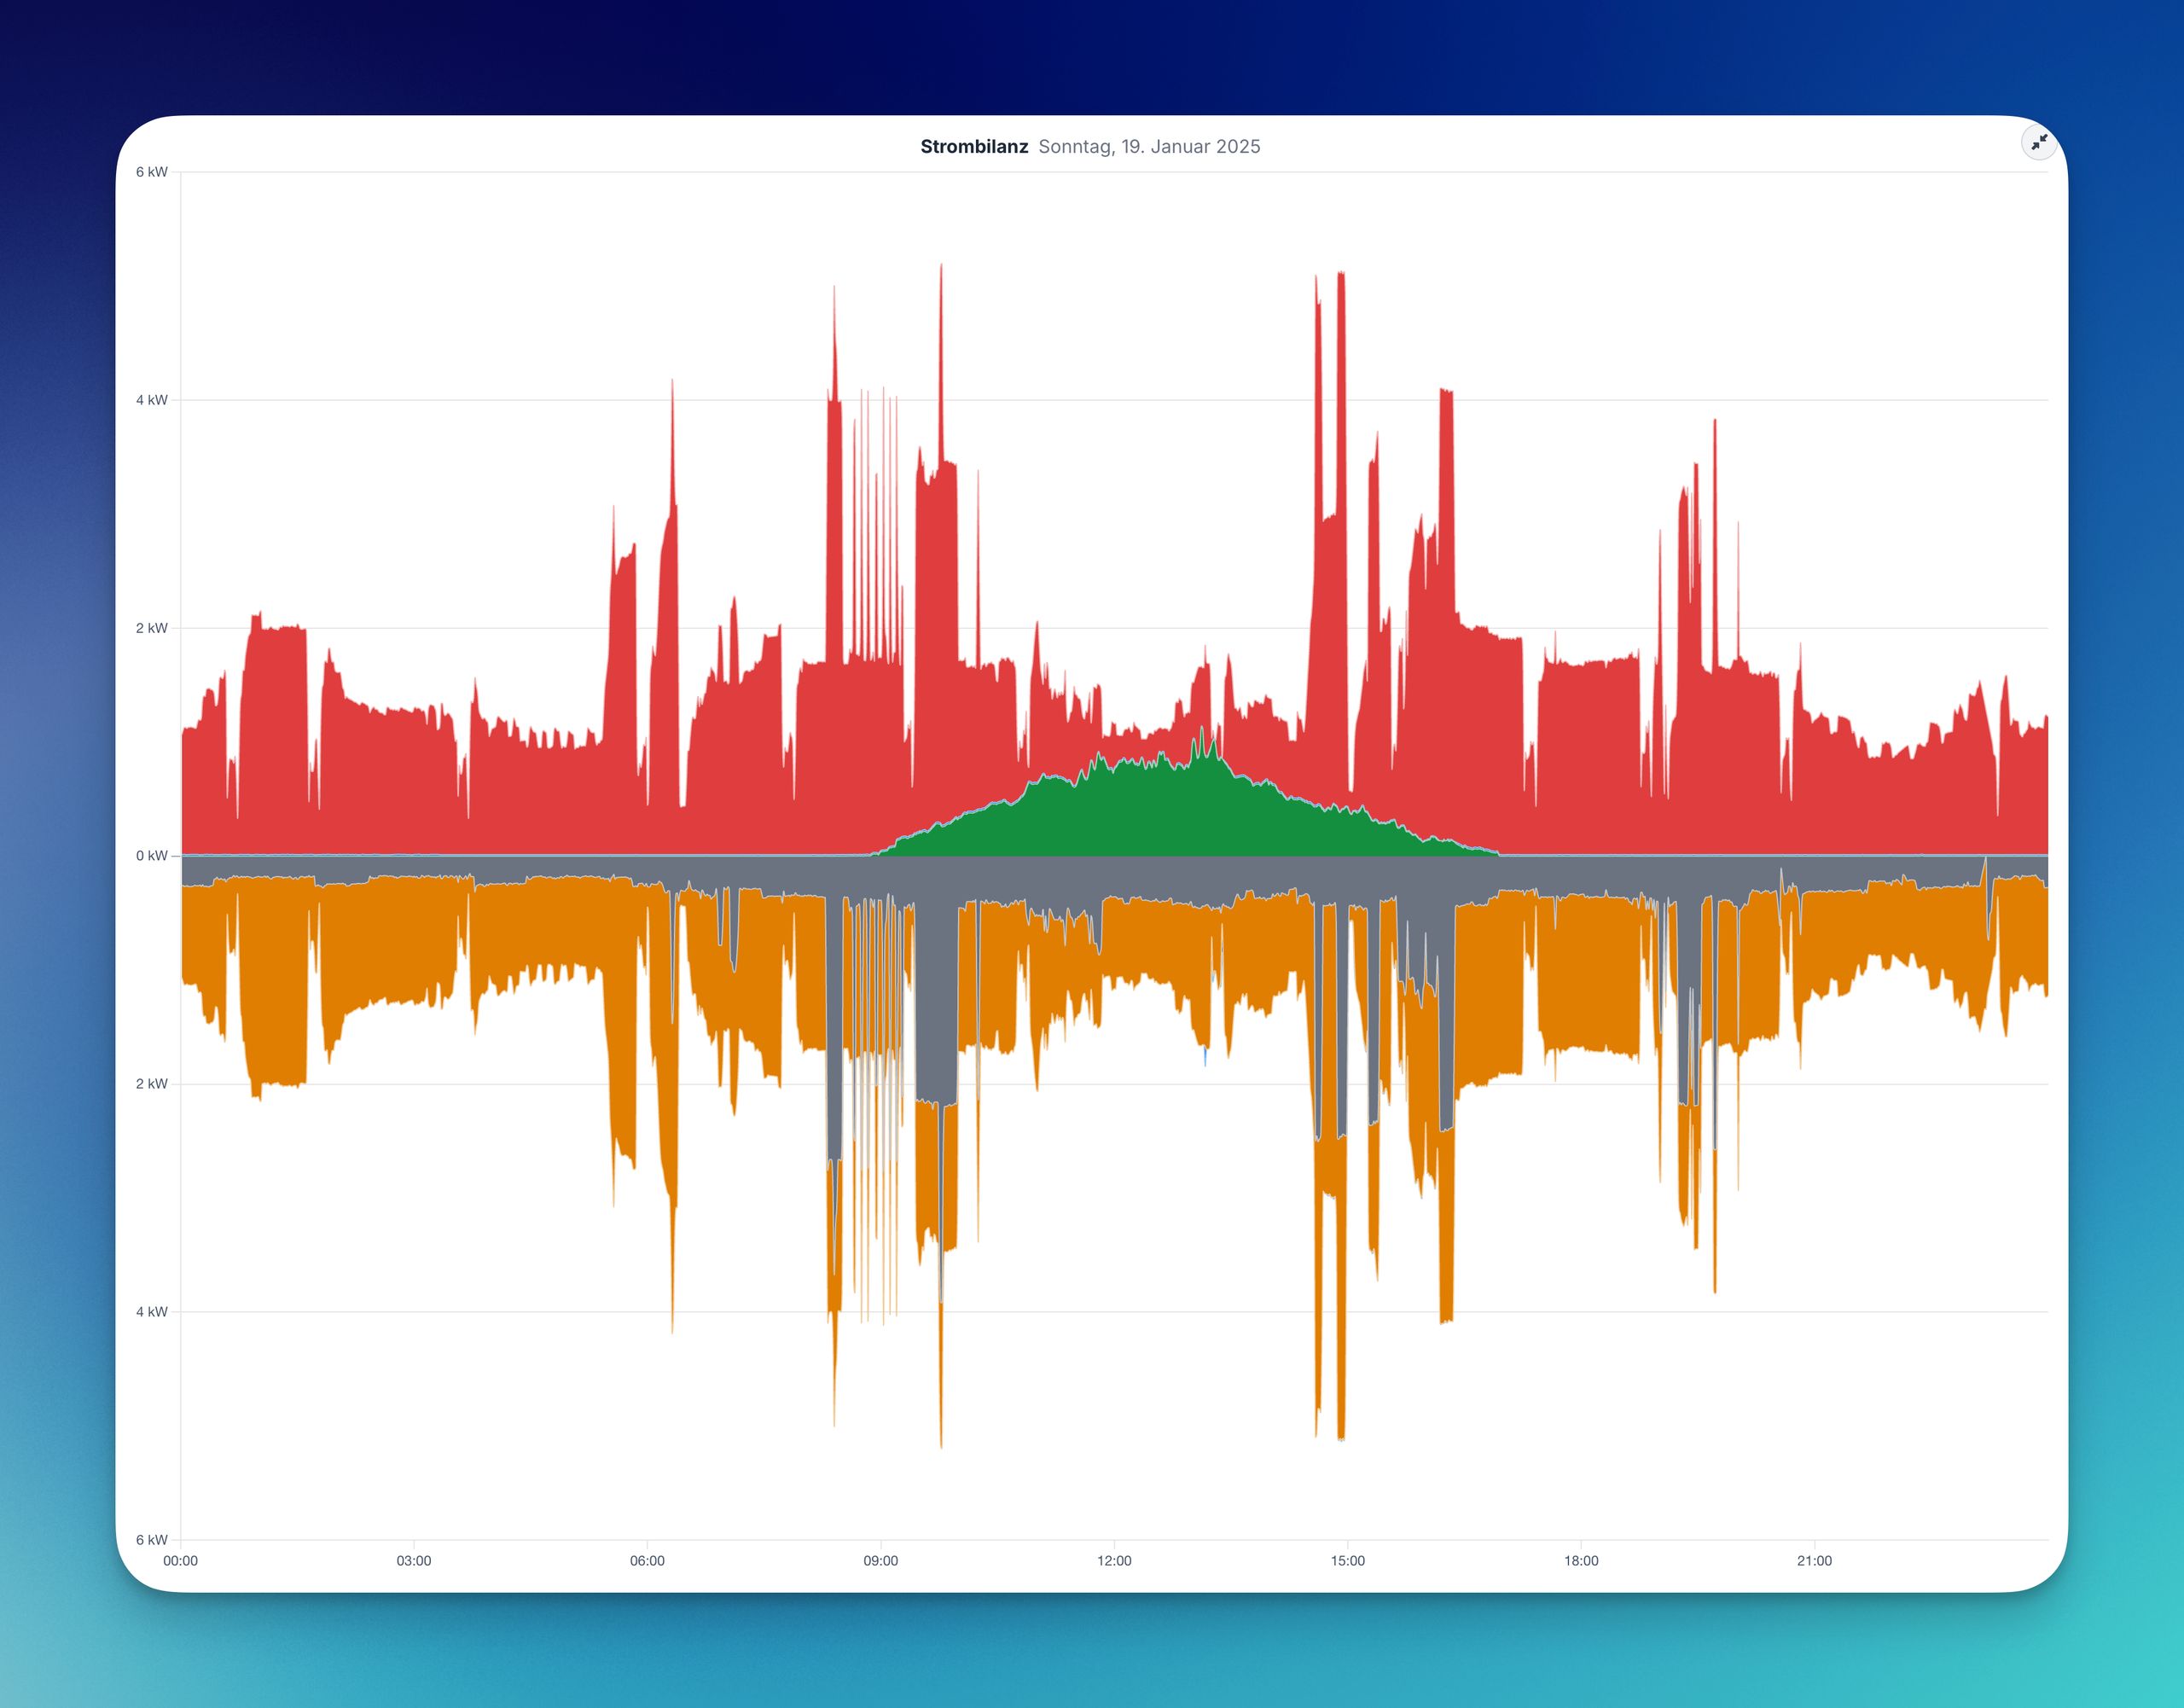The image size is (2184, 1708).
Task: Select the 00:00 time axis label
Action: [180, 1561]
